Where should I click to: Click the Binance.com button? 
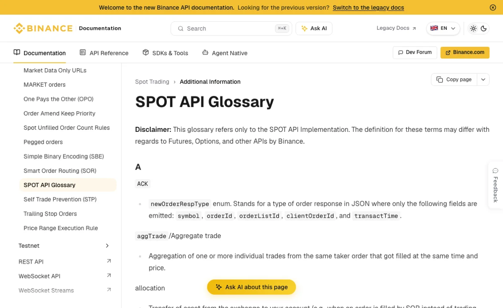point(465,52)
